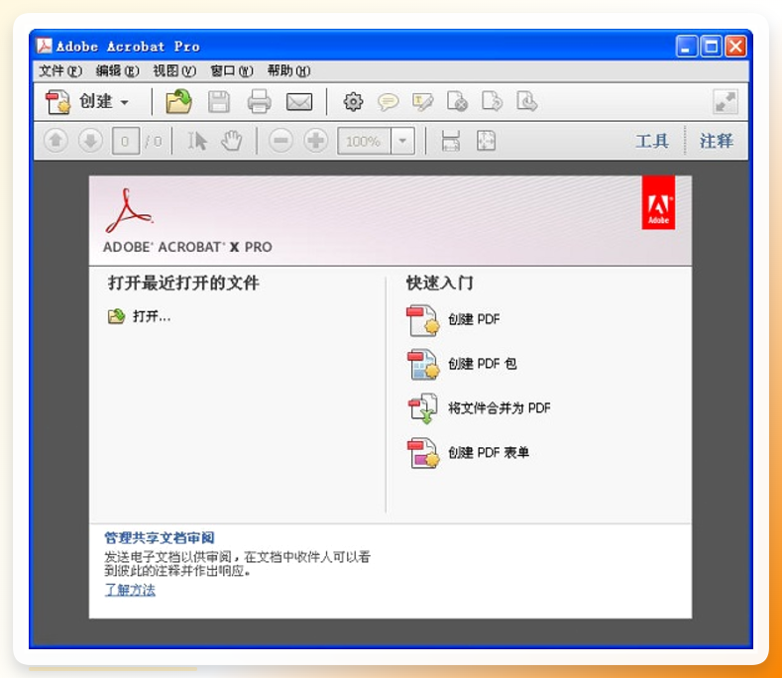Click the icon beside 将文件合并为 PDF

(x=423, y=409)
